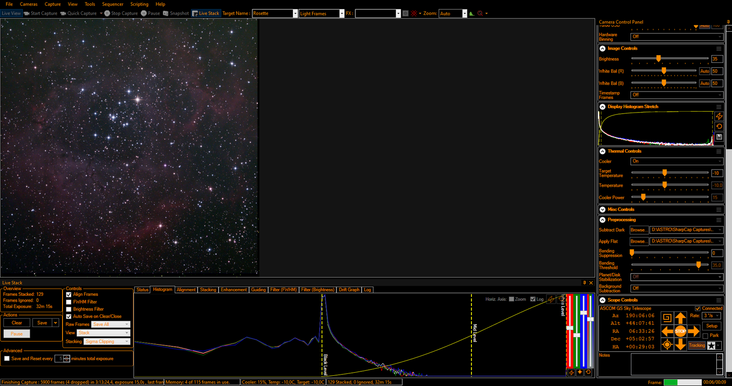Slew telescope left with the left arrow
Screen dimensions: 732x386
pos(667,331)
